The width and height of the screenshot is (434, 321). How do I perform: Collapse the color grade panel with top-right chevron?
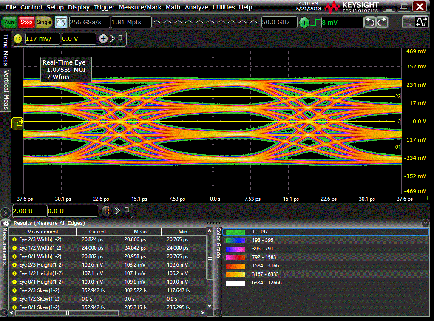425,223
